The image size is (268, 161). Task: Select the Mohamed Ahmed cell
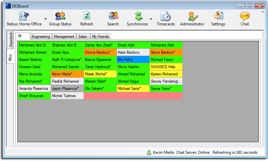tap(34, 52)
